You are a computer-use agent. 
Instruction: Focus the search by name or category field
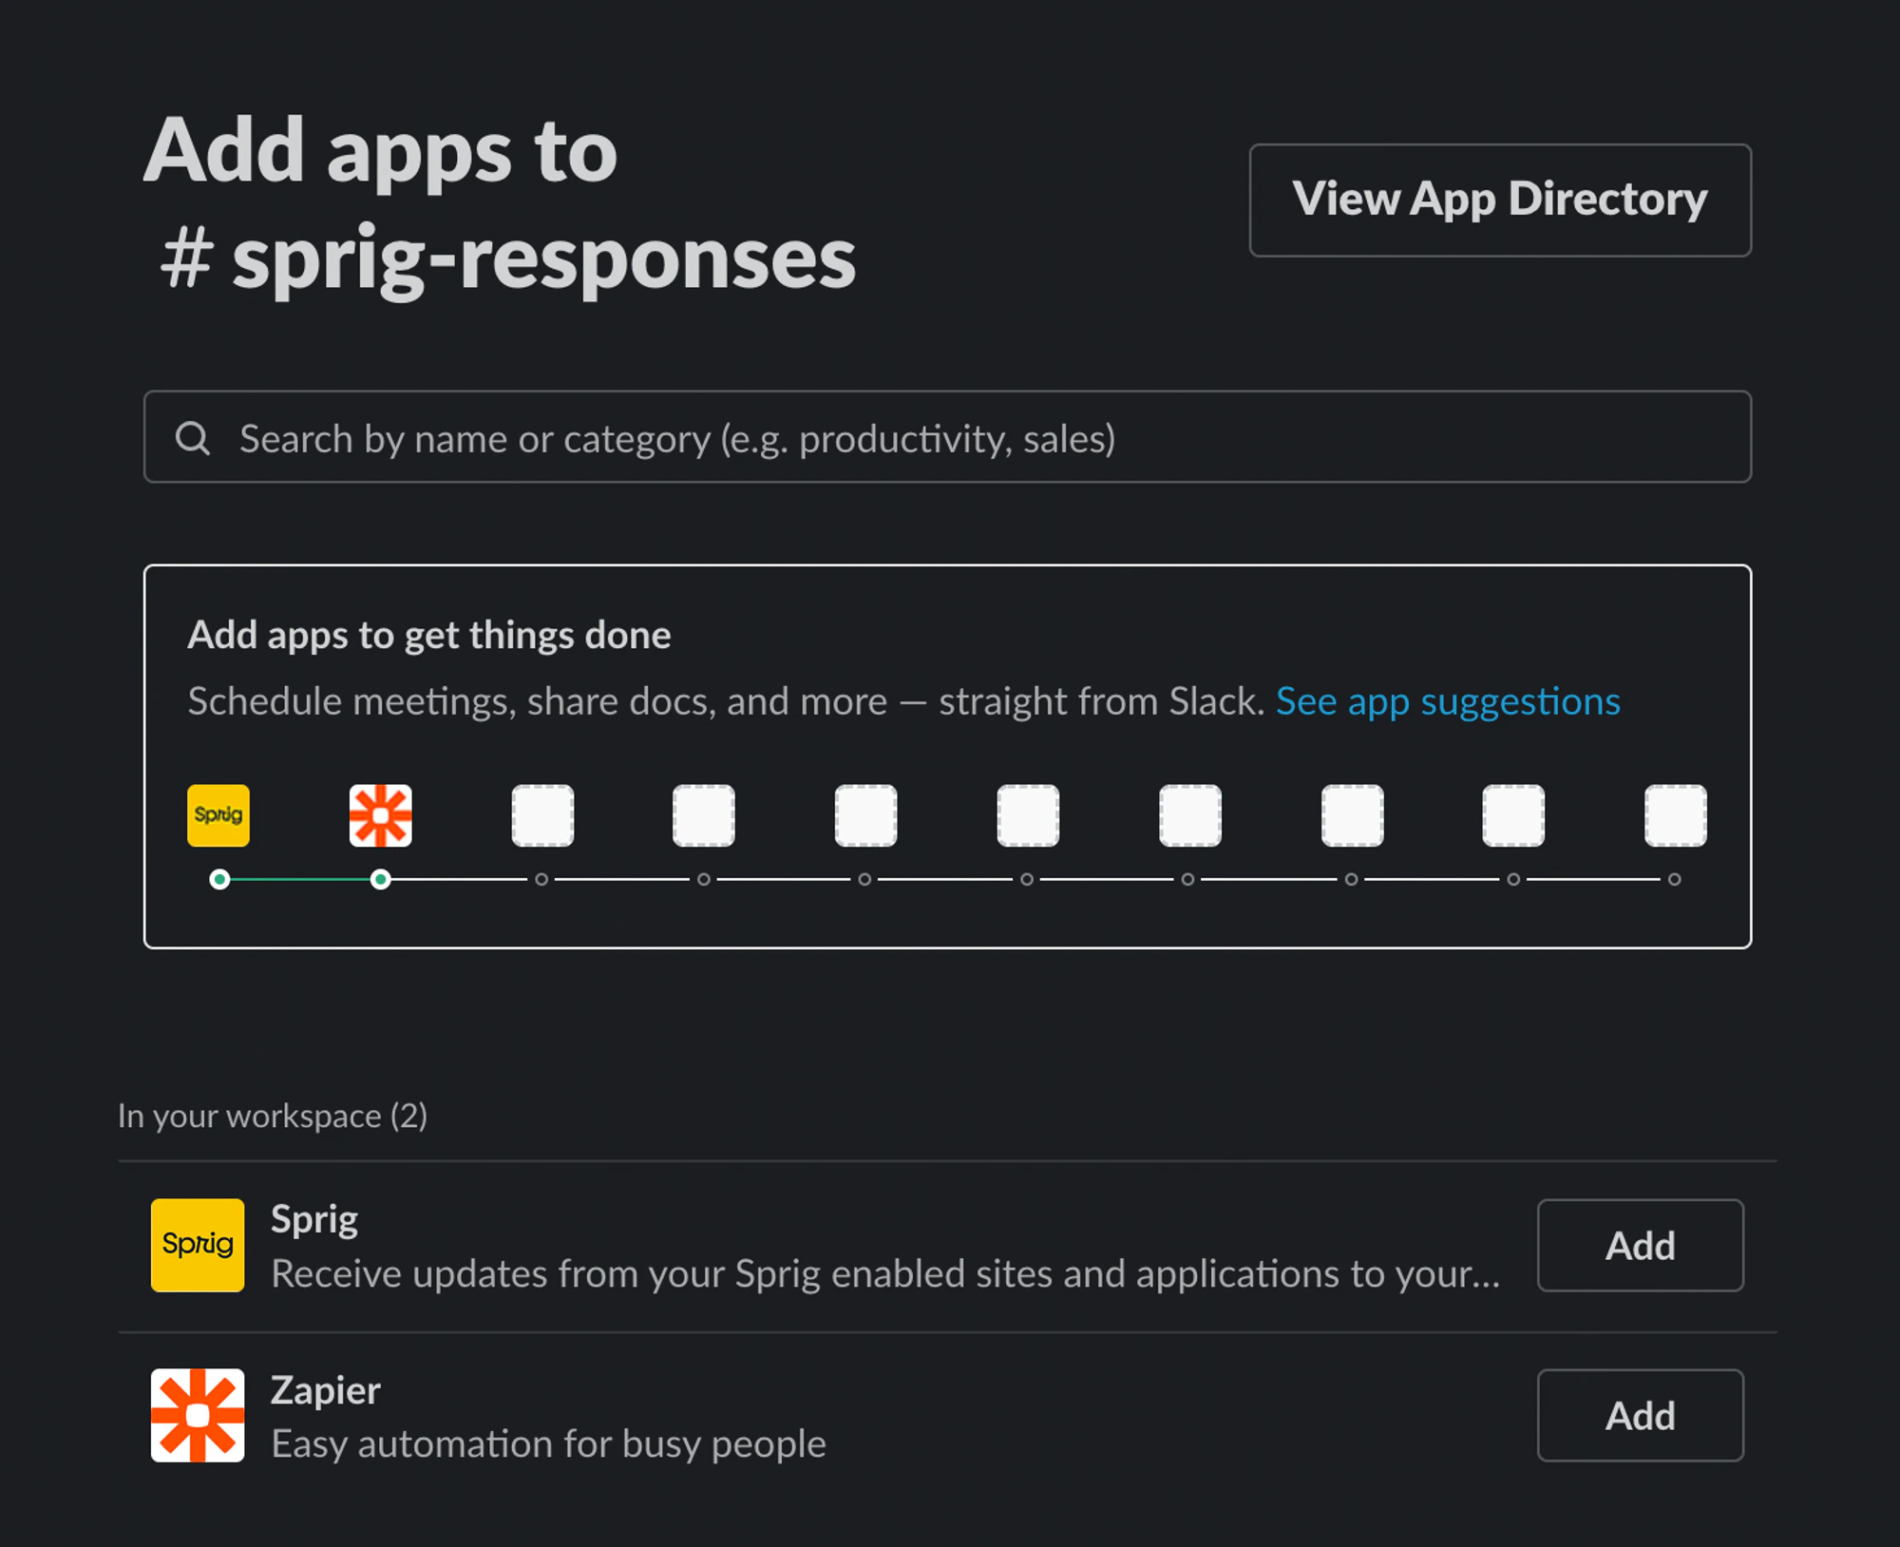pos(947,437)
